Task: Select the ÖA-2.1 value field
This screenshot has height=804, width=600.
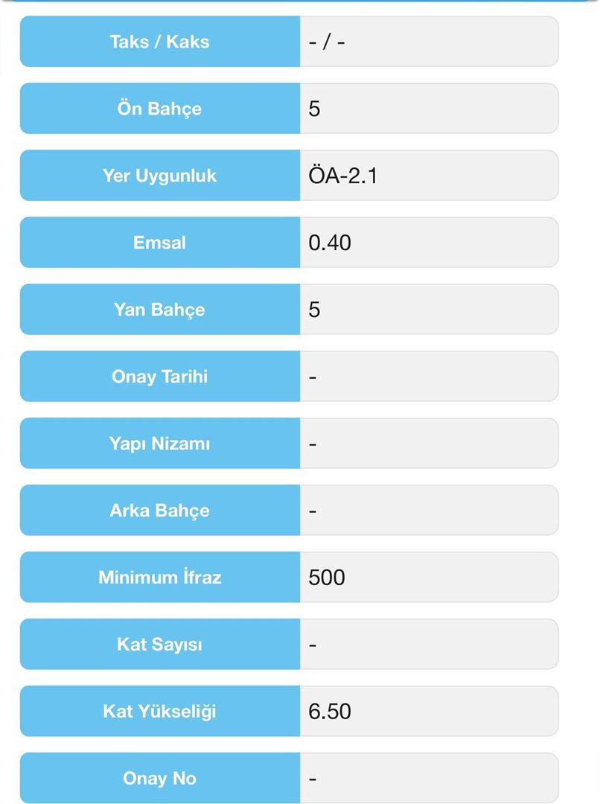Action: (x=429, y=176)
